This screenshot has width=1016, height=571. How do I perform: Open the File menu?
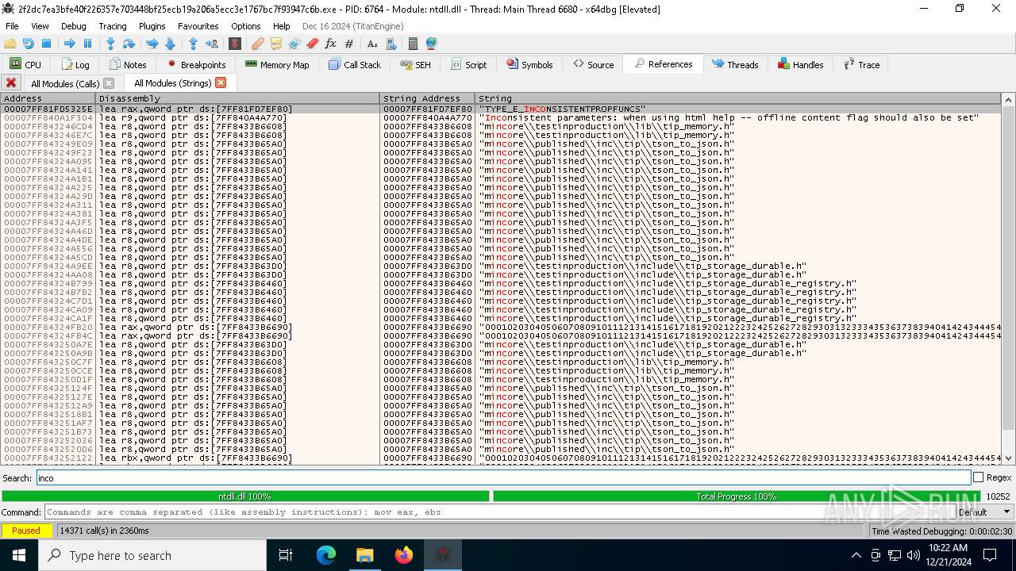[x=12, y=26]
